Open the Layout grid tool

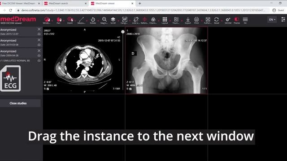[165, 20]
